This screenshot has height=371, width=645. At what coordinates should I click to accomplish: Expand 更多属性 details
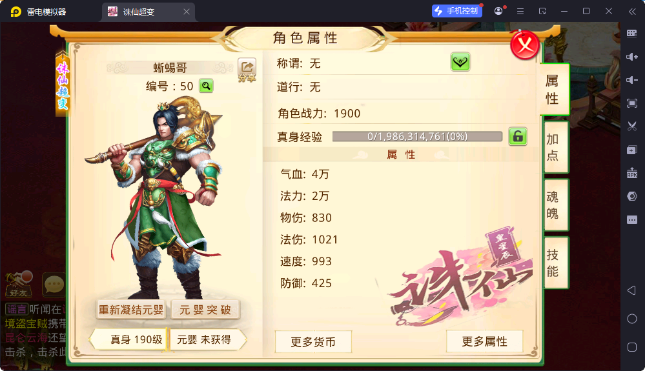485,341
